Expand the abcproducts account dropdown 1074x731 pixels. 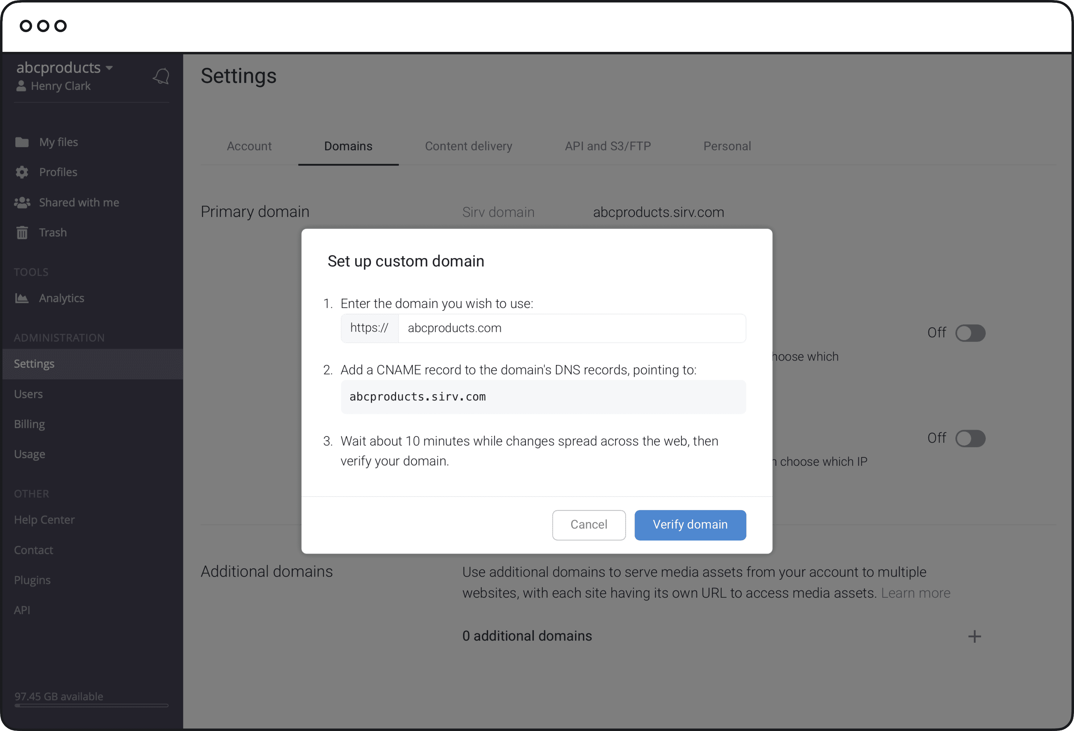pos(110,68)
